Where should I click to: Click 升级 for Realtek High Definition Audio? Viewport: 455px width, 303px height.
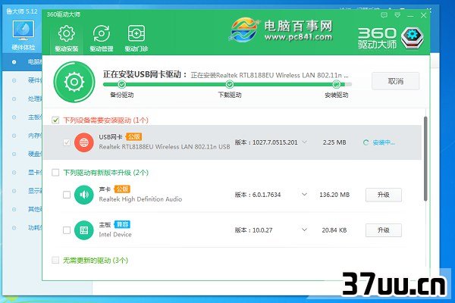click(383, 195)
